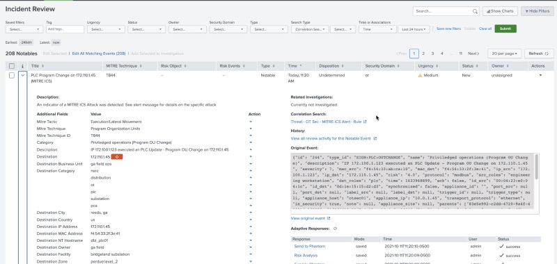Open external icon after review activity link
This screenshot has width=557, height=264.
[375, 138]
